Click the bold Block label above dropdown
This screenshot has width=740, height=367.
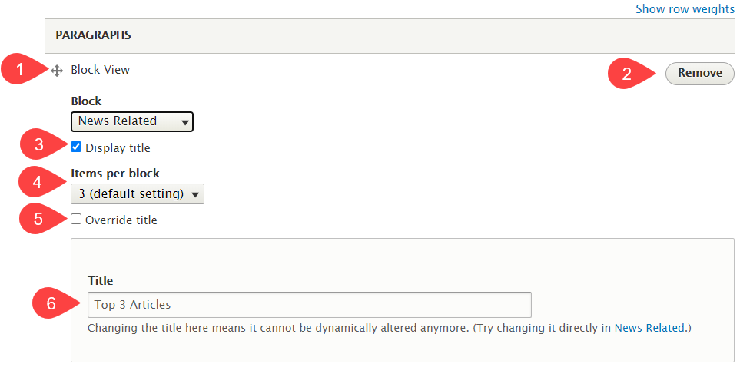pos(86,101)
